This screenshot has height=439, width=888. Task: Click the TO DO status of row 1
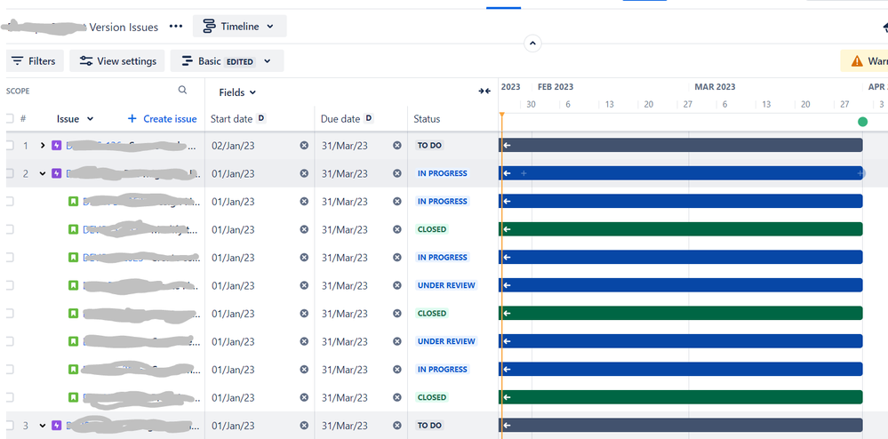[429, 146]
